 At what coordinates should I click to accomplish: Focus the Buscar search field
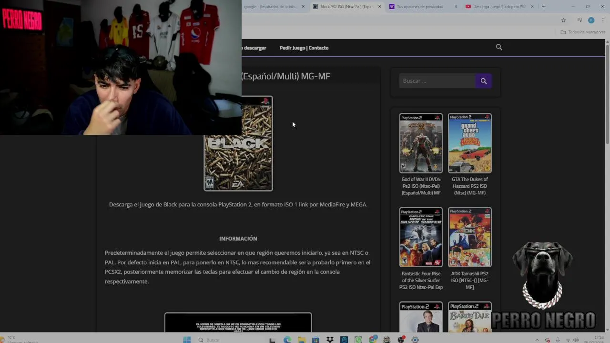437,81
